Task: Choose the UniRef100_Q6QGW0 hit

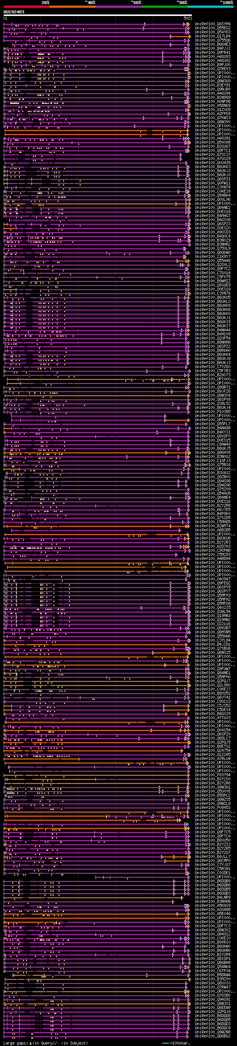Action: click(x=213, y=252)
